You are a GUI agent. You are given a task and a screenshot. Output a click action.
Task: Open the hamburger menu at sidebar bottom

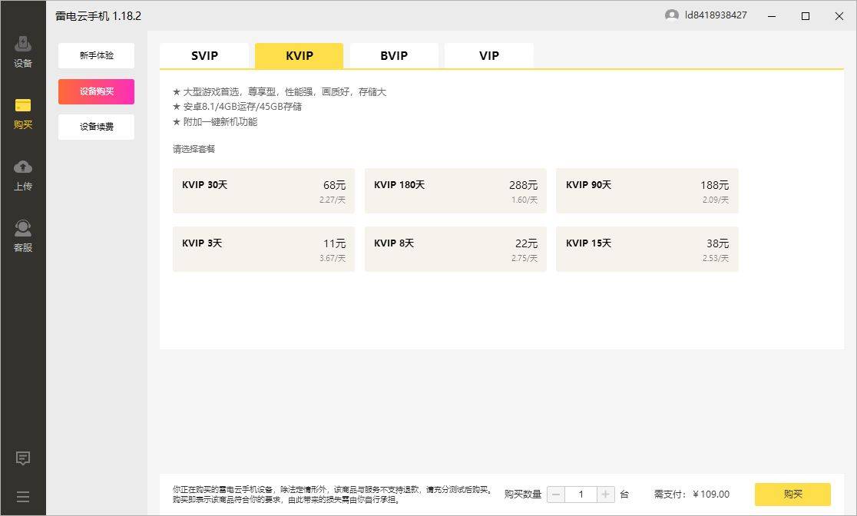pyautogui.click(x=22, y=497)
